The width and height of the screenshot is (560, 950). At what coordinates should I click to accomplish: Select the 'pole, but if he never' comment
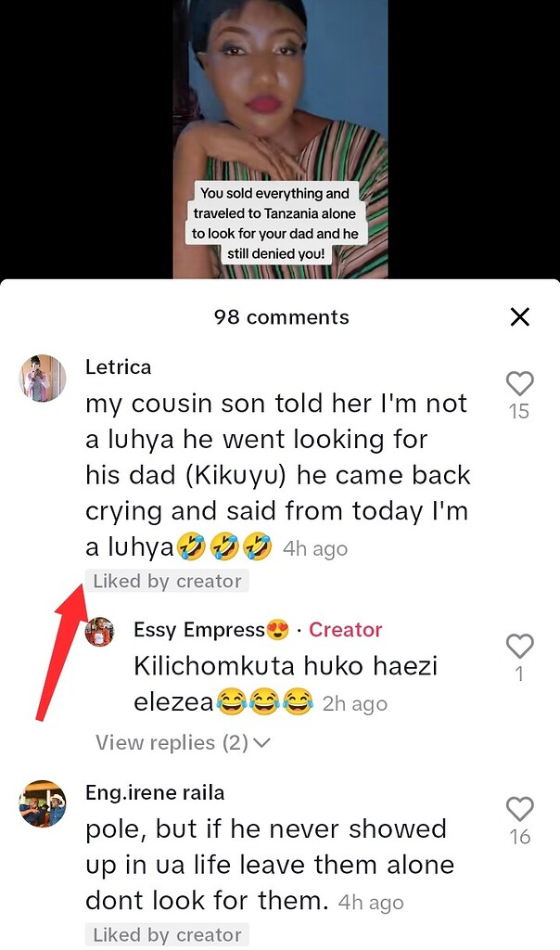coord(270,865)
